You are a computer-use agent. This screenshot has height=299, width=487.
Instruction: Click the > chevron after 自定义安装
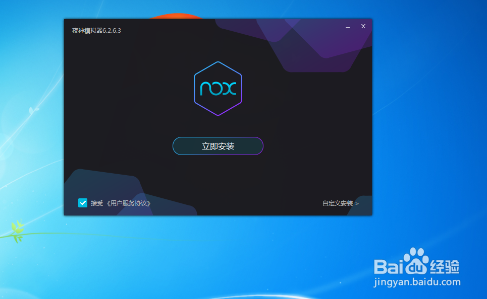pyautogui.click(x=357, y=203)
